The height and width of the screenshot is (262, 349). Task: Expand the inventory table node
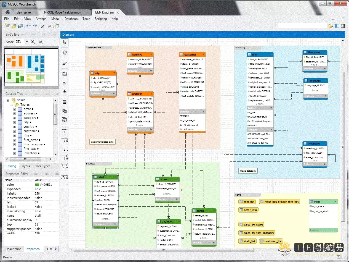point(14,153)
